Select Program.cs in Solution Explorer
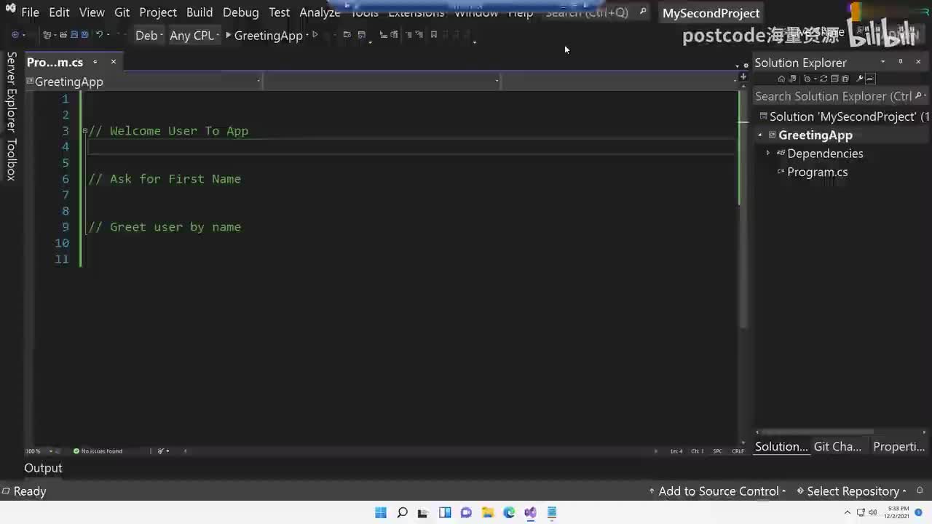This screenshot has width=932, height=524. (x=817, y=172)
